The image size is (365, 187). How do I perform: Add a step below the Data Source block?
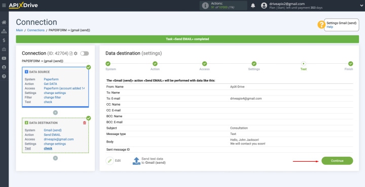(x=55, y=113)
